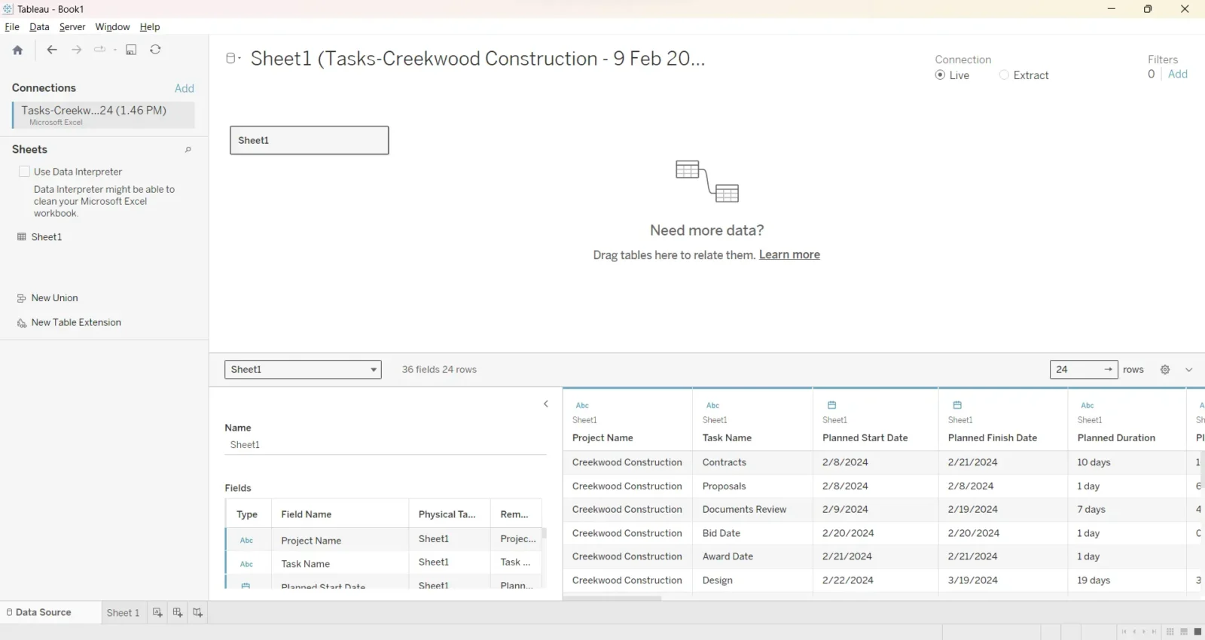
Task: Switch to the Sheet 1 tab
Action: pyautogui.click(x=123, y=613)
